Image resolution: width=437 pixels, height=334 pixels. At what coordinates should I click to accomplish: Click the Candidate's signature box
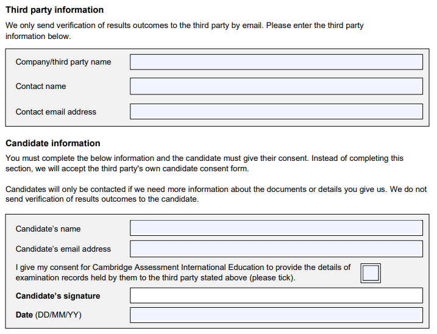(276, 296)
